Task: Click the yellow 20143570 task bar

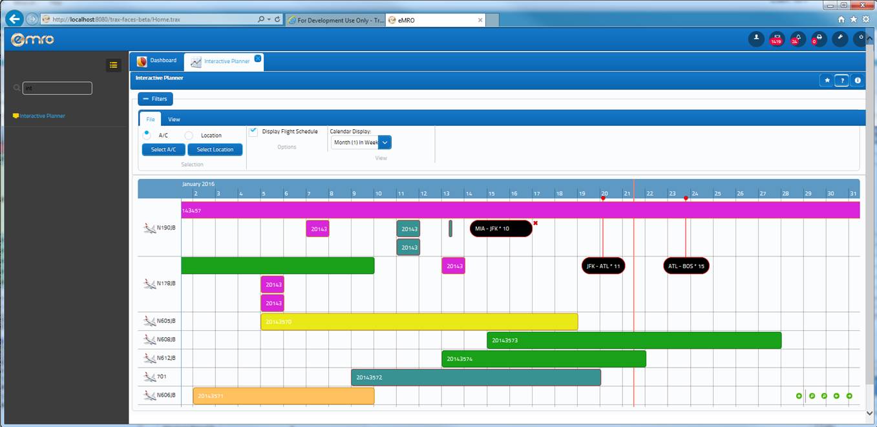Action: point(419,322)
